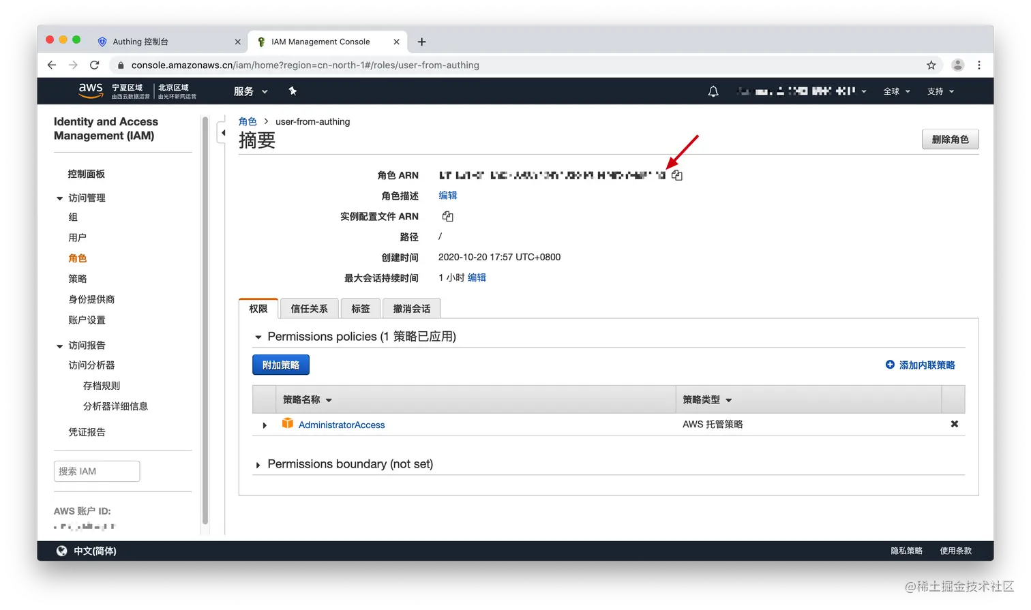Go to 角色 breadcrumb link
The height and width of the screenshot is (610, 1031).
pos(248,121)
